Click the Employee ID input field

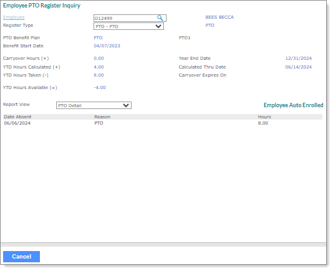coord(130,18)
